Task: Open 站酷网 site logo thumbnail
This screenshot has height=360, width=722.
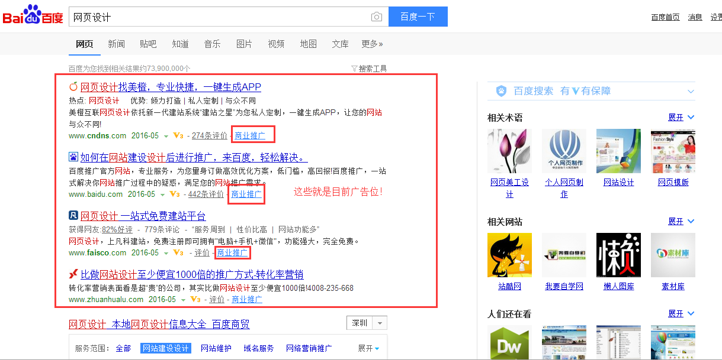Action: tap(509, 255)
